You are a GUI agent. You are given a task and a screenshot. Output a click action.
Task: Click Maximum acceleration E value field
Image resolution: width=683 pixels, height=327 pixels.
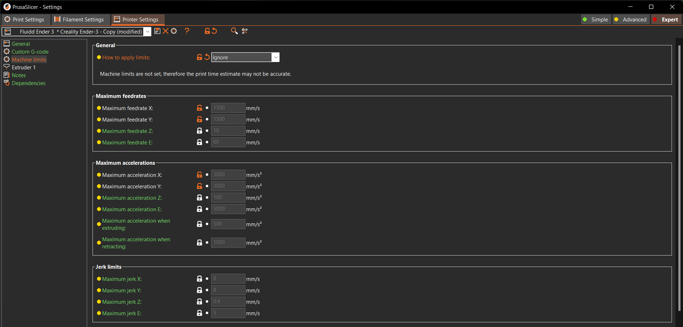click(x=228, y=209)
